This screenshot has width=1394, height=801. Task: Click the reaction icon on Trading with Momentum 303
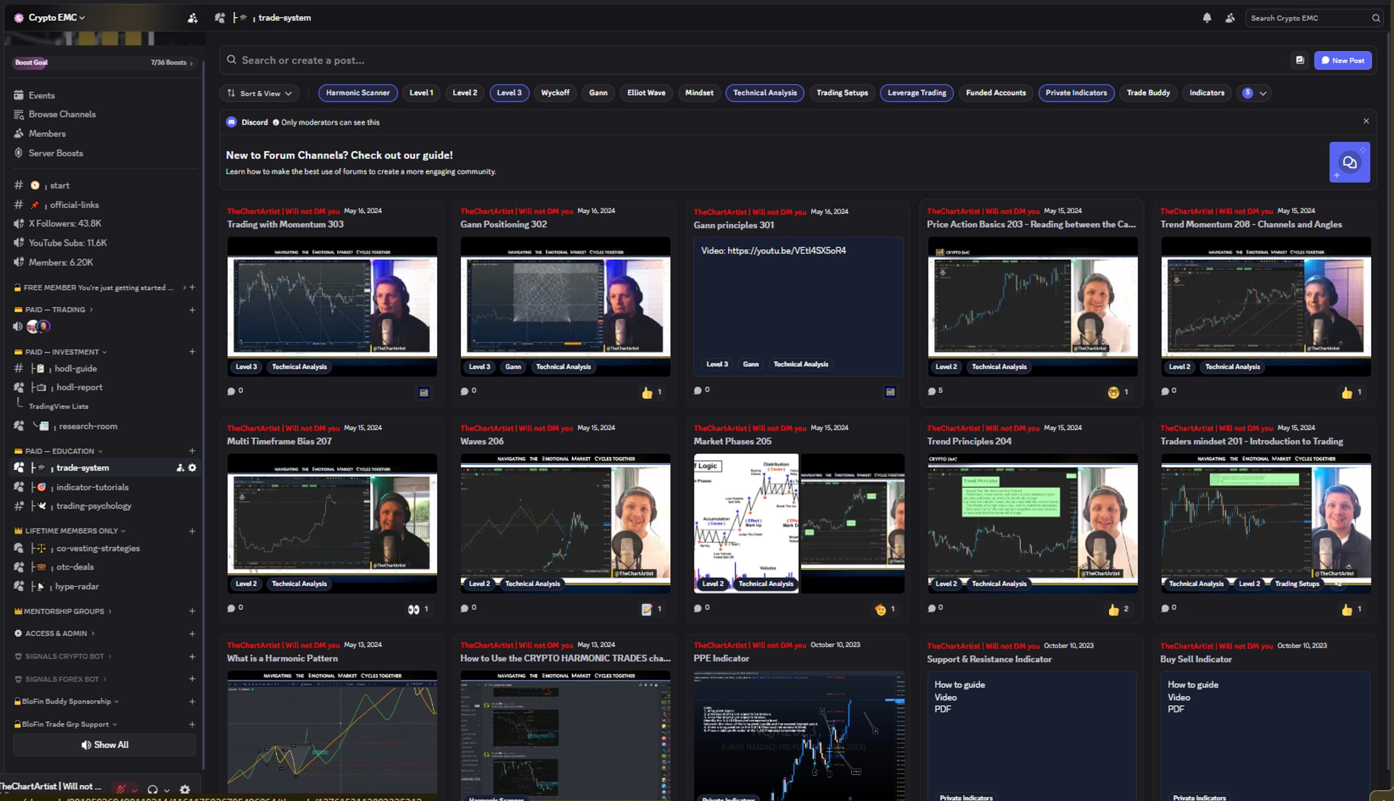point(424,392)
